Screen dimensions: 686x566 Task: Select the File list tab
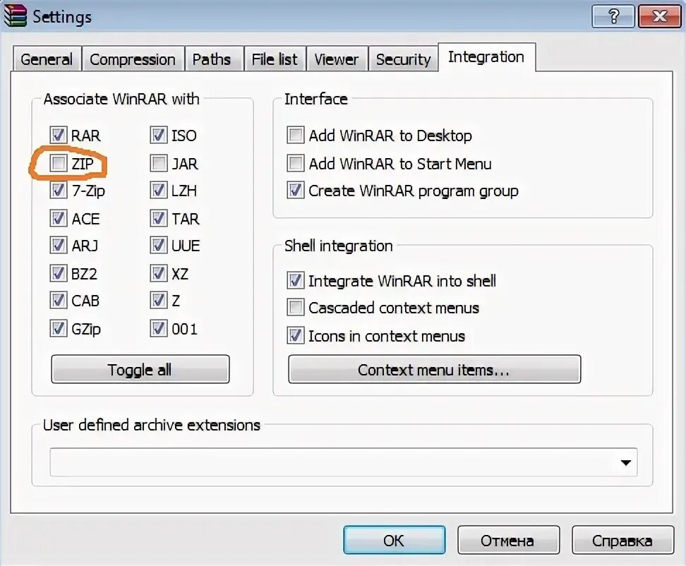pyautogui.click(x=275, y=59)
